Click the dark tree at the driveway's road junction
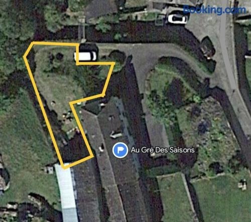251x222 pixels. pyautogui.click(x=208, y=48)
